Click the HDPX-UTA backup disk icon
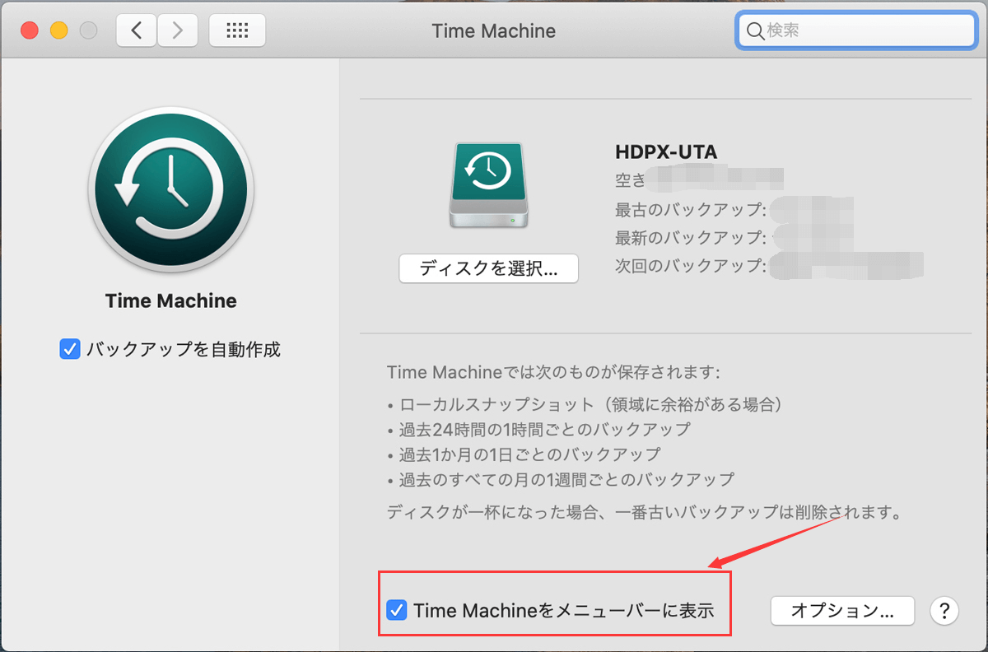This screenshot has width=988, height=652. coord(489,185)
